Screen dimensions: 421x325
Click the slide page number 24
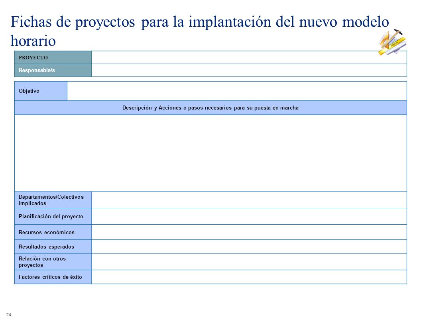[9, 315]
